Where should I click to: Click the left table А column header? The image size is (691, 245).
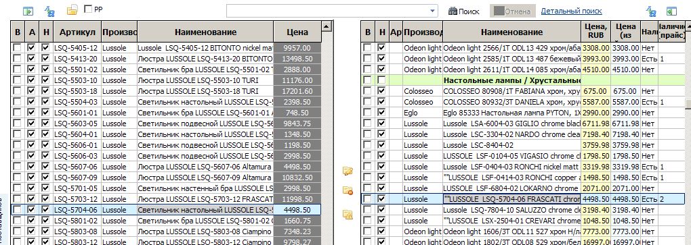(x=32, y=32)
